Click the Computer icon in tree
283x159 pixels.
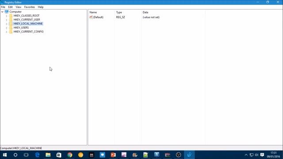click(7, 12)
